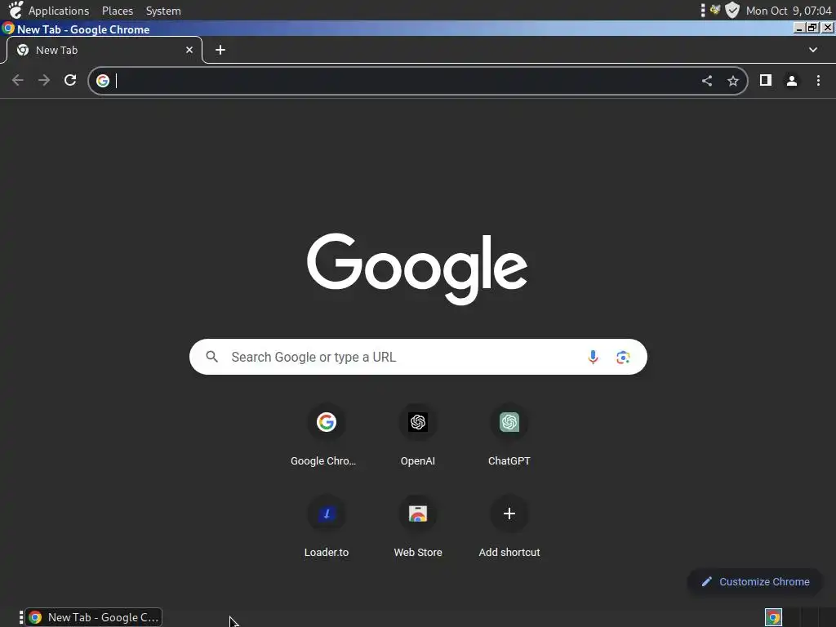Open the Places menu
This screenshot has height=627, width=836.
point(118,11)
